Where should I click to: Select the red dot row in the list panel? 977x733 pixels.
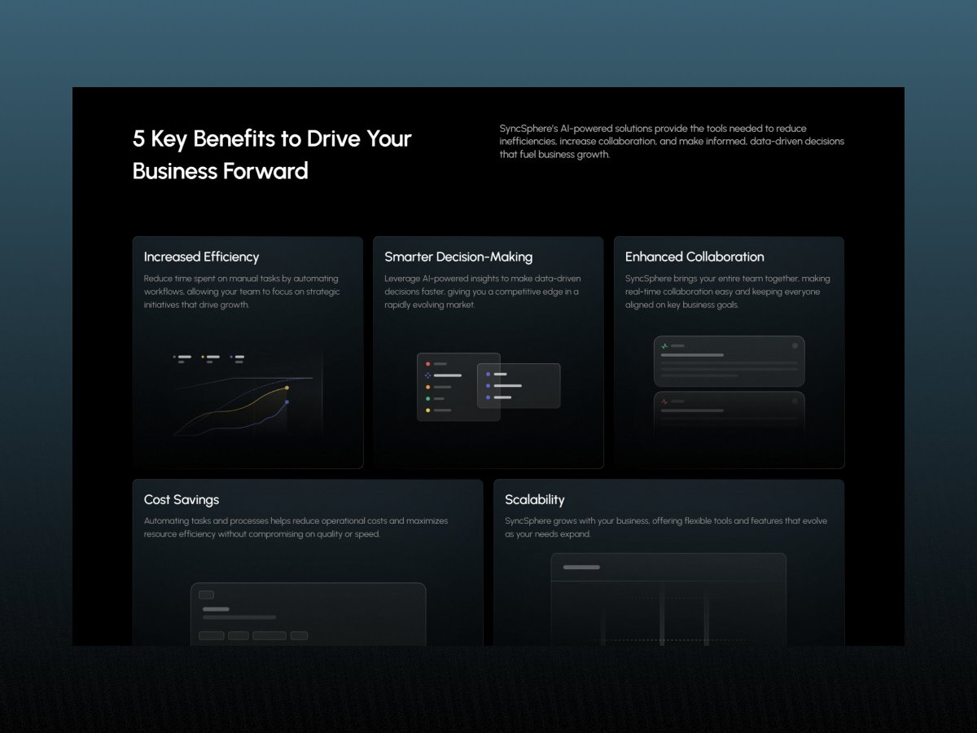pos(437,364)
